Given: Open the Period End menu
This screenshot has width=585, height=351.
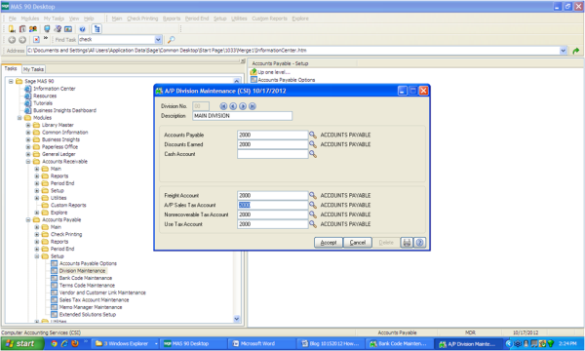Looking at the screenshot, I should [x=197, y=19].
